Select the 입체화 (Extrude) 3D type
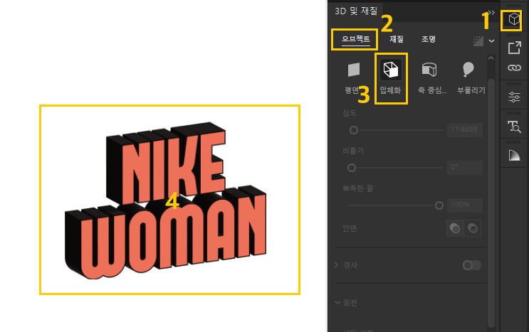The height and width of the screenshot is (332, 529). [x=391, y=78]
